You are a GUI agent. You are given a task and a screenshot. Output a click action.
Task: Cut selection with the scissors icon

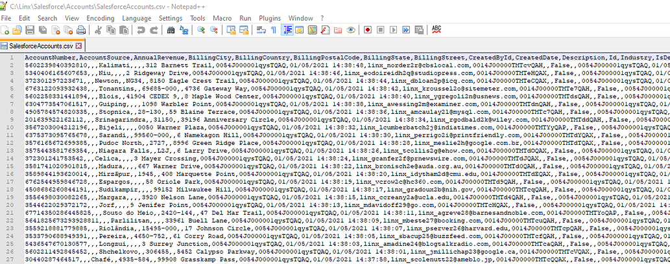(98, 30)
